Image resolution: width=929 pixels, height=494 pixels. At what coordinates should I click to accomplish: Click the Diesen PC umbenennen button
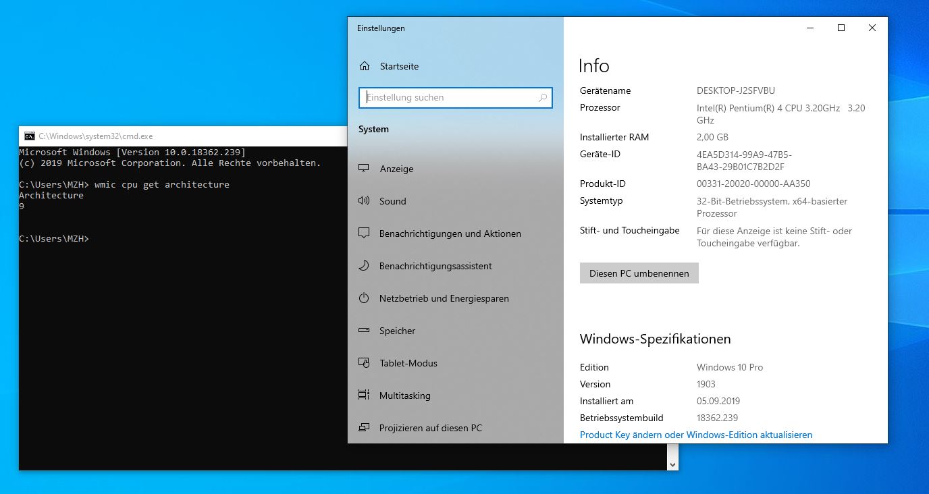pos(639,273)
